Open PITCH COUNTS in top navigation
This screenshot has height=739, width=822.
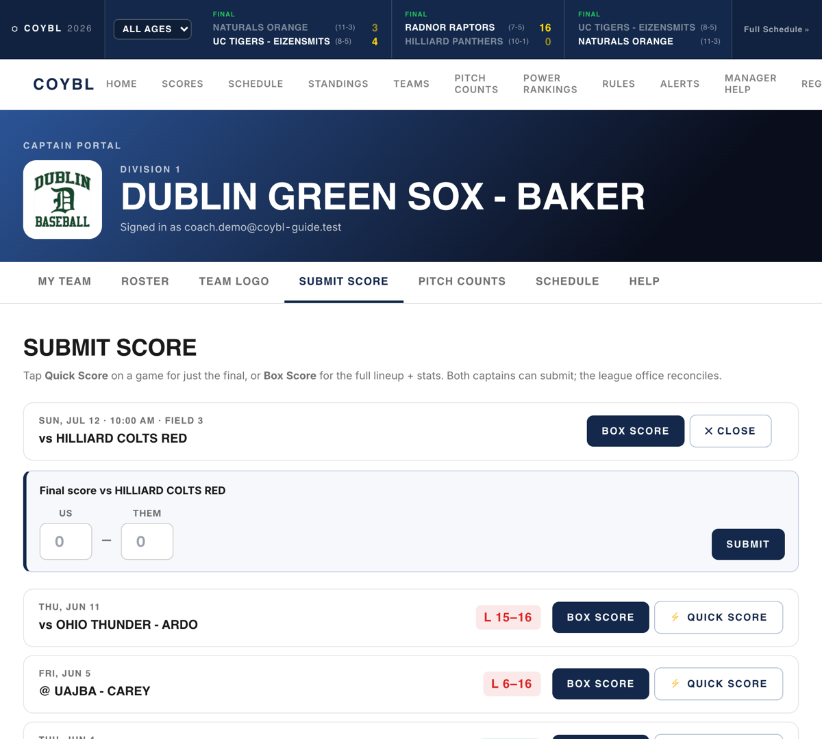coord(476,84)
